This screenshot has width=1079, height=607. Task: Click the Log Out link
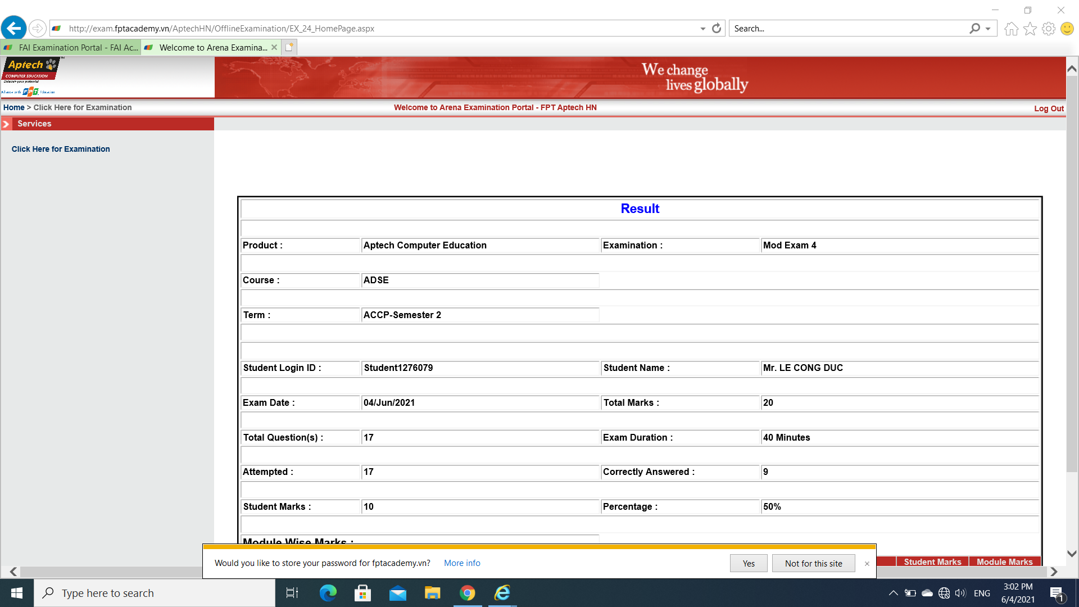pyautogui.click(x=1049, y=108)
